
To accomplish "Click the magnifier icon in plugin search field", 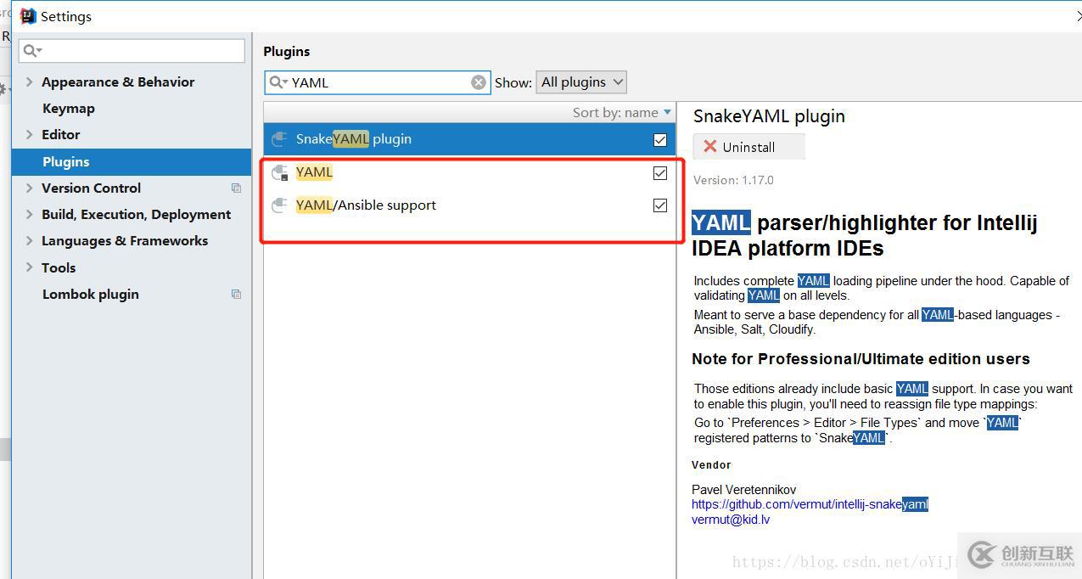I will [x=278, y=82].
